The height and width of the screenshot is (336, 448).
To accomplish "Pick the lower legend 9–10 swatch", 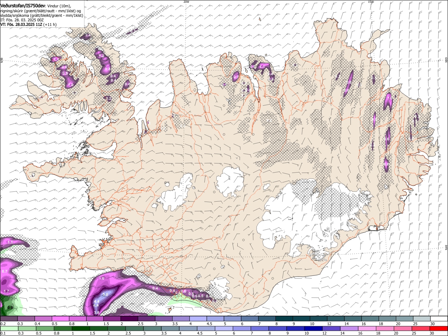I will pos(296,328).
